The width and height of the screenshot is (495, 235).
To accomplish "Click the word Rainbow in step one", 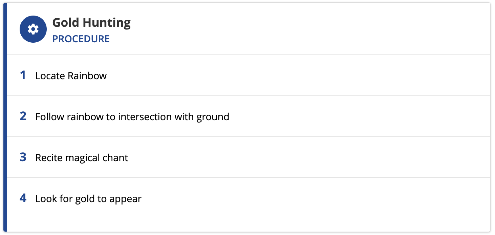I will (87, 76).
